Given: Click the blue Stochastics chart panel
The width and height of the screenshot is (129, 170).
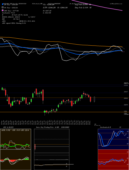Looking at the screenshot, I should tap(113, 139).
